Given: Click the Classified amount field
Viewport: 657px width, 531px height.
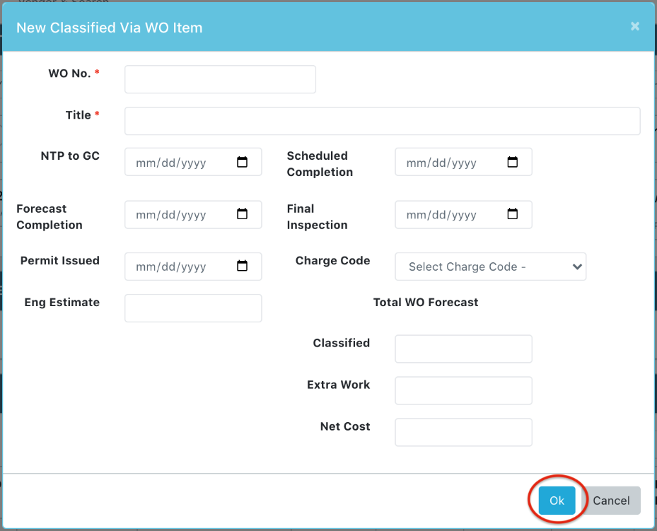Looking at the screenshot, I should click(x=463, y=349).
